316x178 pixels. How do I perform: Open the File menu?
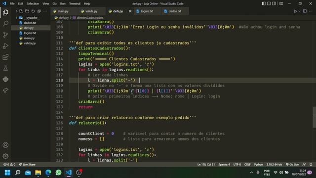(12, 3)
